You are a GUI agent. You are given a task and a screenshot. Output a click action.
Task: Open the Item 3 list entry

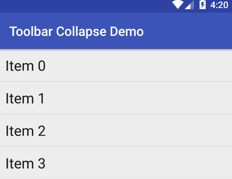click(116, 163)
